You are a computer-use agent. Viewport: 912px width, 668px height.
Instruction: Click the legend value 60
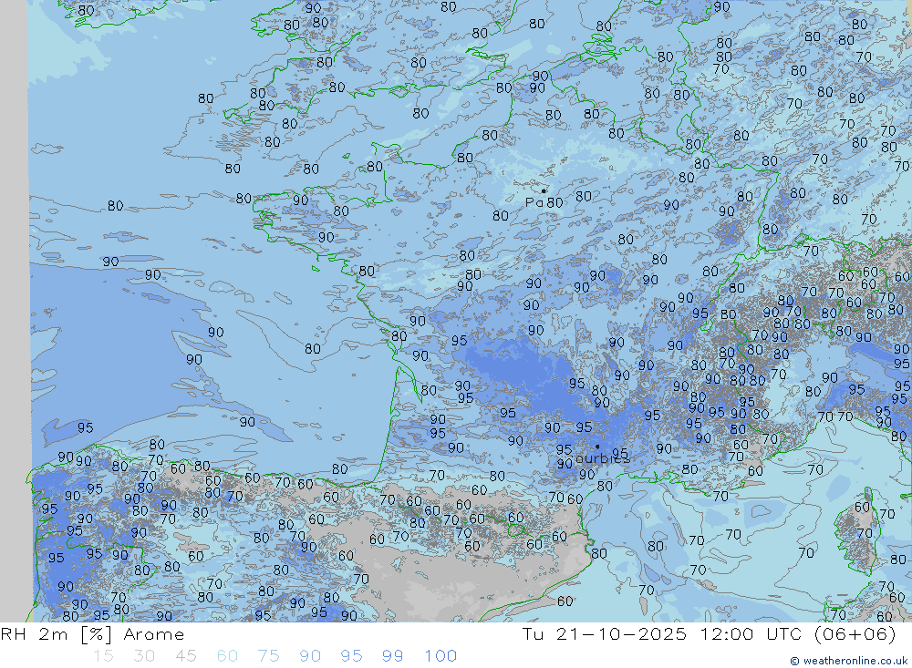pos(227,656)
